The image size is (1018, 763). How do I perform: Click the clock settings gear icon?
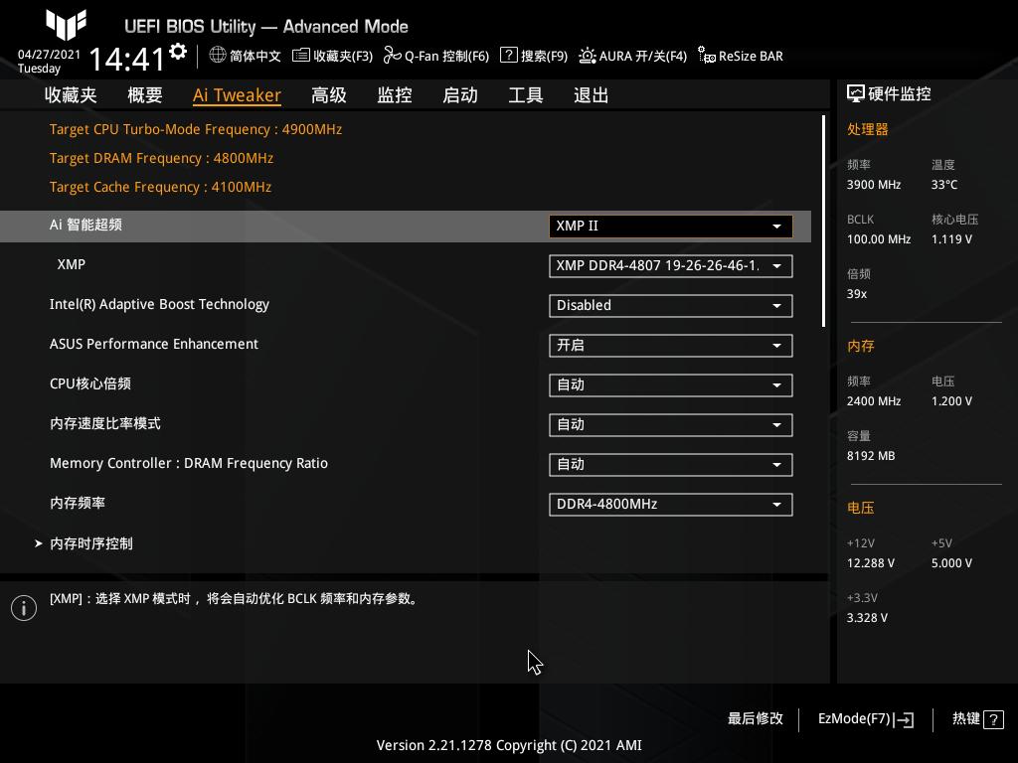(178, 50)
